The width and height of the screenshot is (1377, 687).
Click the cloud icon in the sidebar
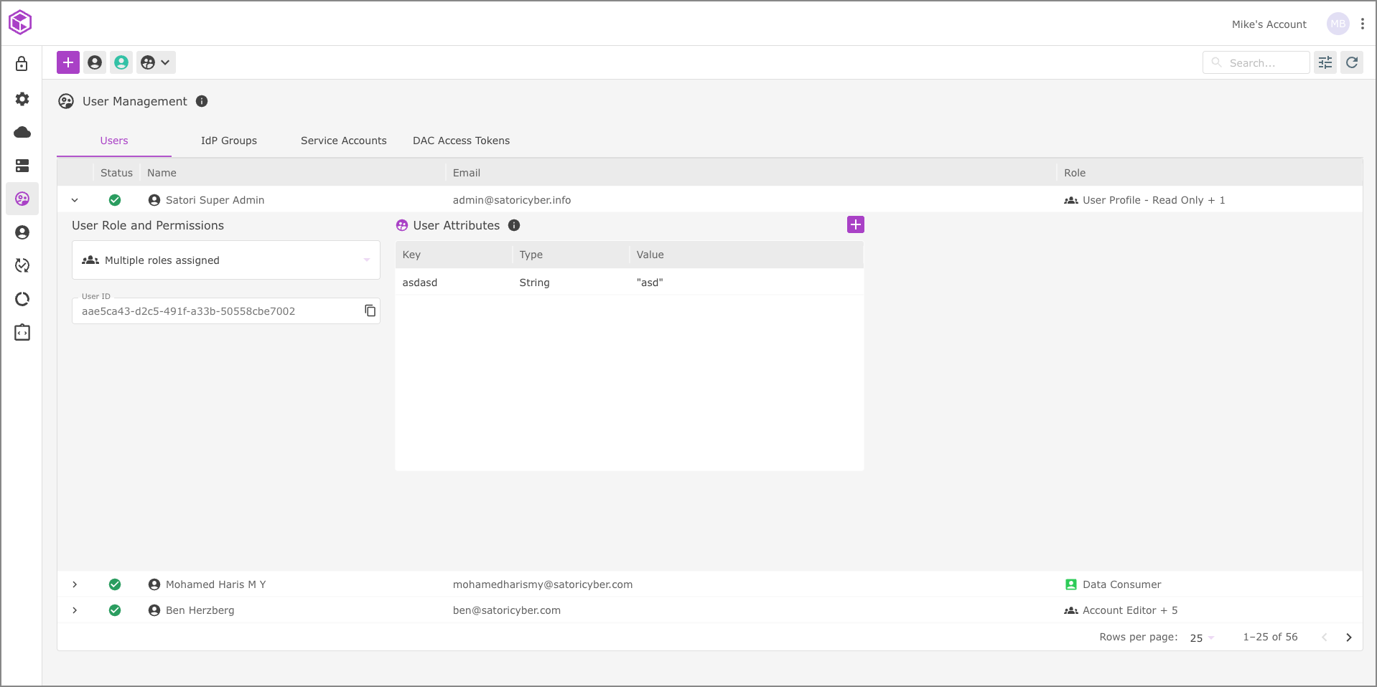[22, 132]
